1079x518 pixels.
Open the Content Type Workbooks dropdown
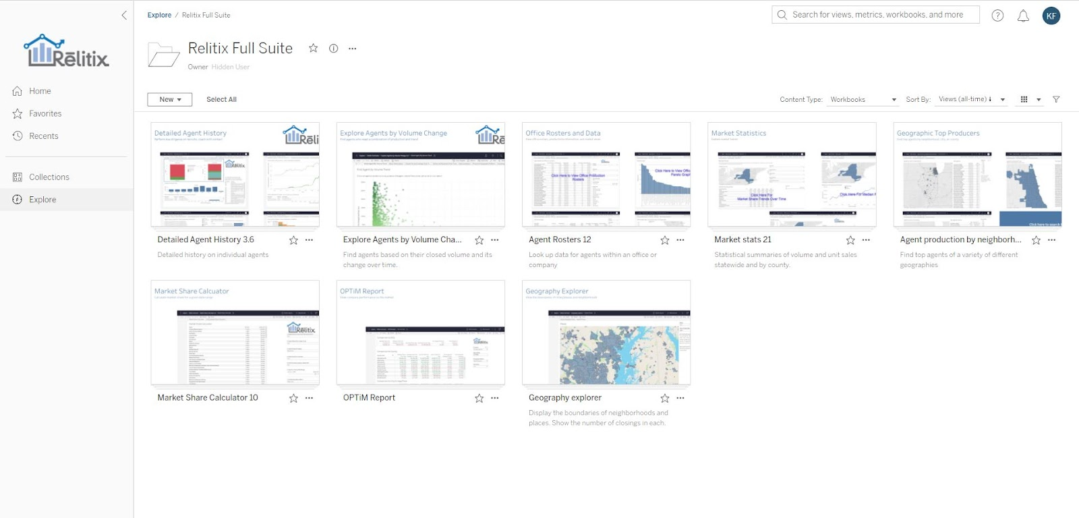(x=863, y=99)
